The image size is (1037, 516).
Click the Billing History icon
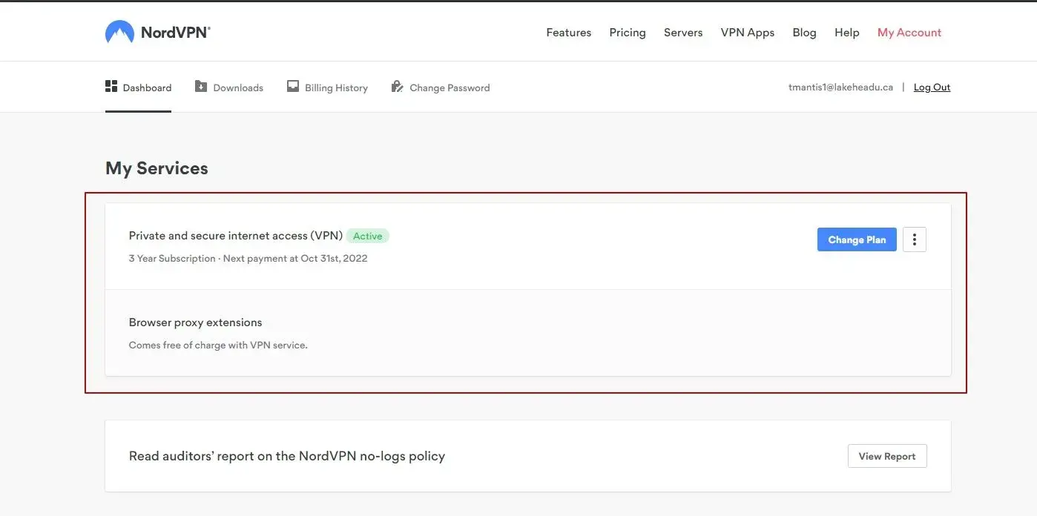tap(293, 87)
